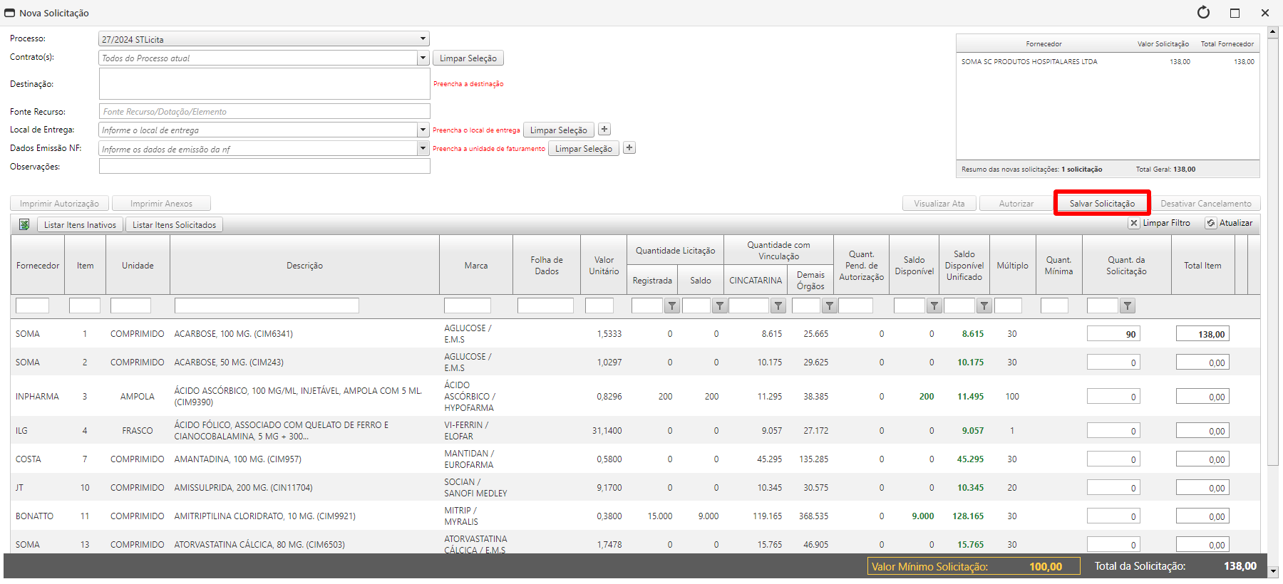
Task: Click the Demais Órgãos filter funnel
Action: coord(830,306)
